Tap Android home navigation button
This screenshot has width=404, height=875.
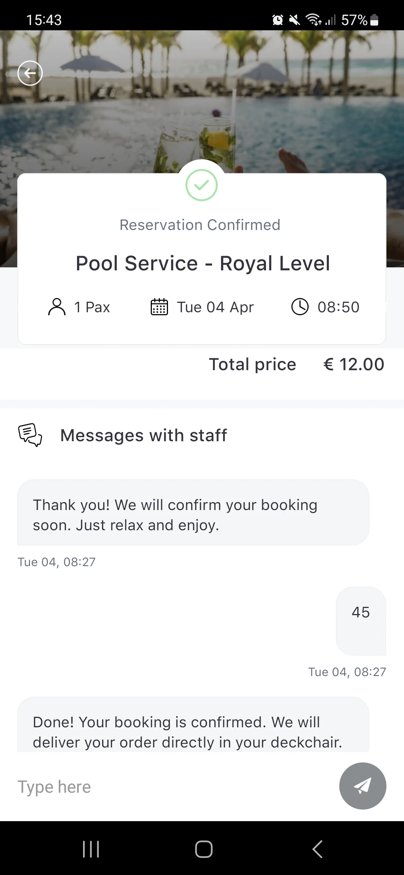[204, 849]
